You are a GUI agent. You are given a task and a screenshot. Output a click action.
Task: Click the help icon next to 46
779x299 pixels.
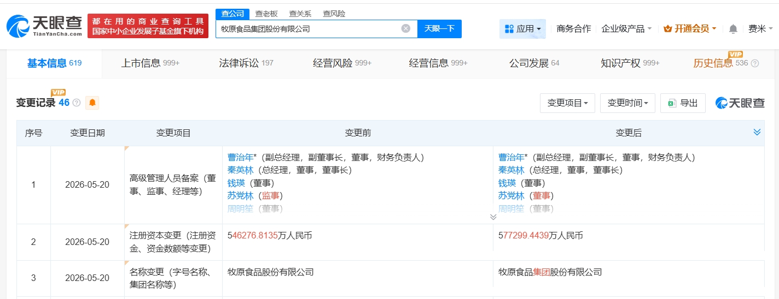77,103
